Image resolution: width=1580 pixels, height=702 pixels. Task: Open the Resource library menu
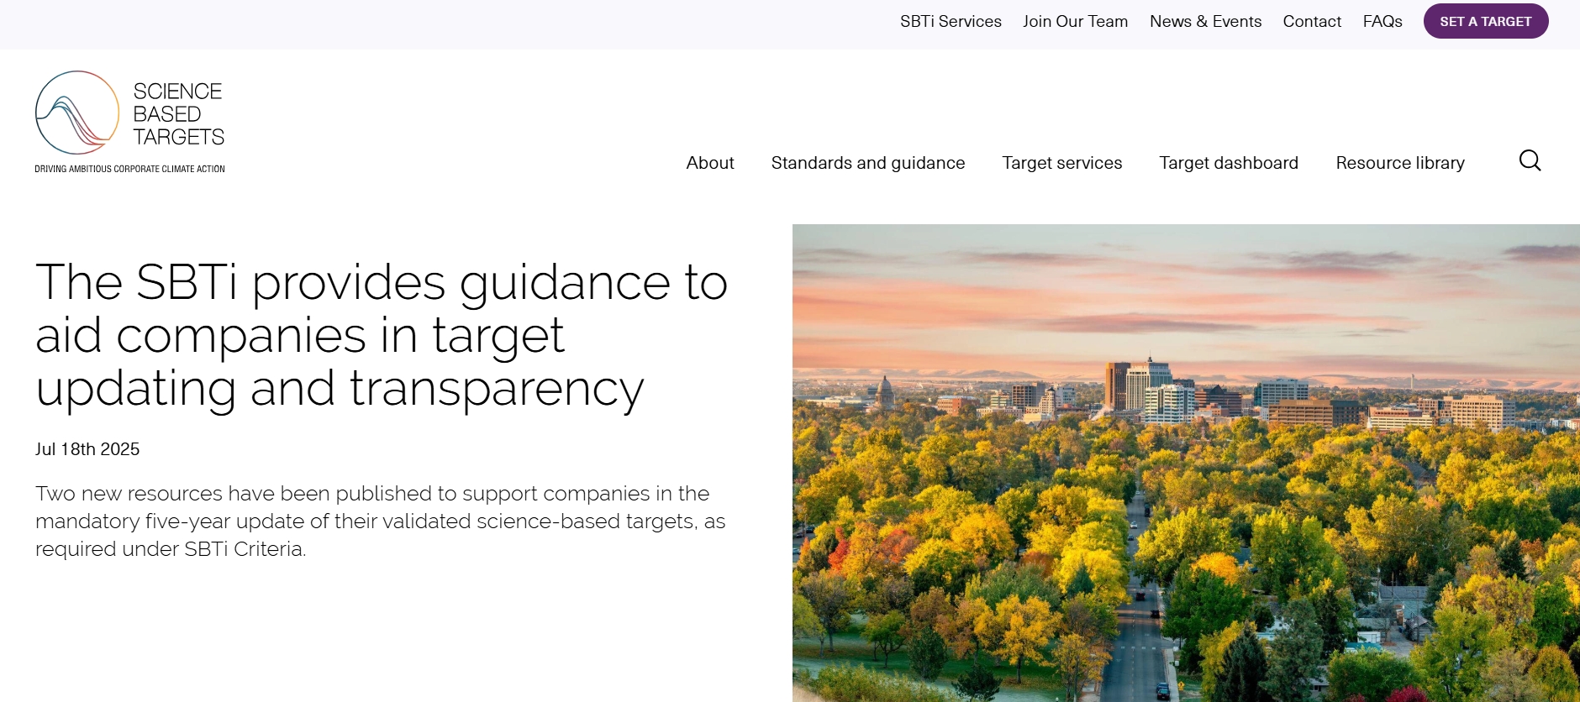1399,163
